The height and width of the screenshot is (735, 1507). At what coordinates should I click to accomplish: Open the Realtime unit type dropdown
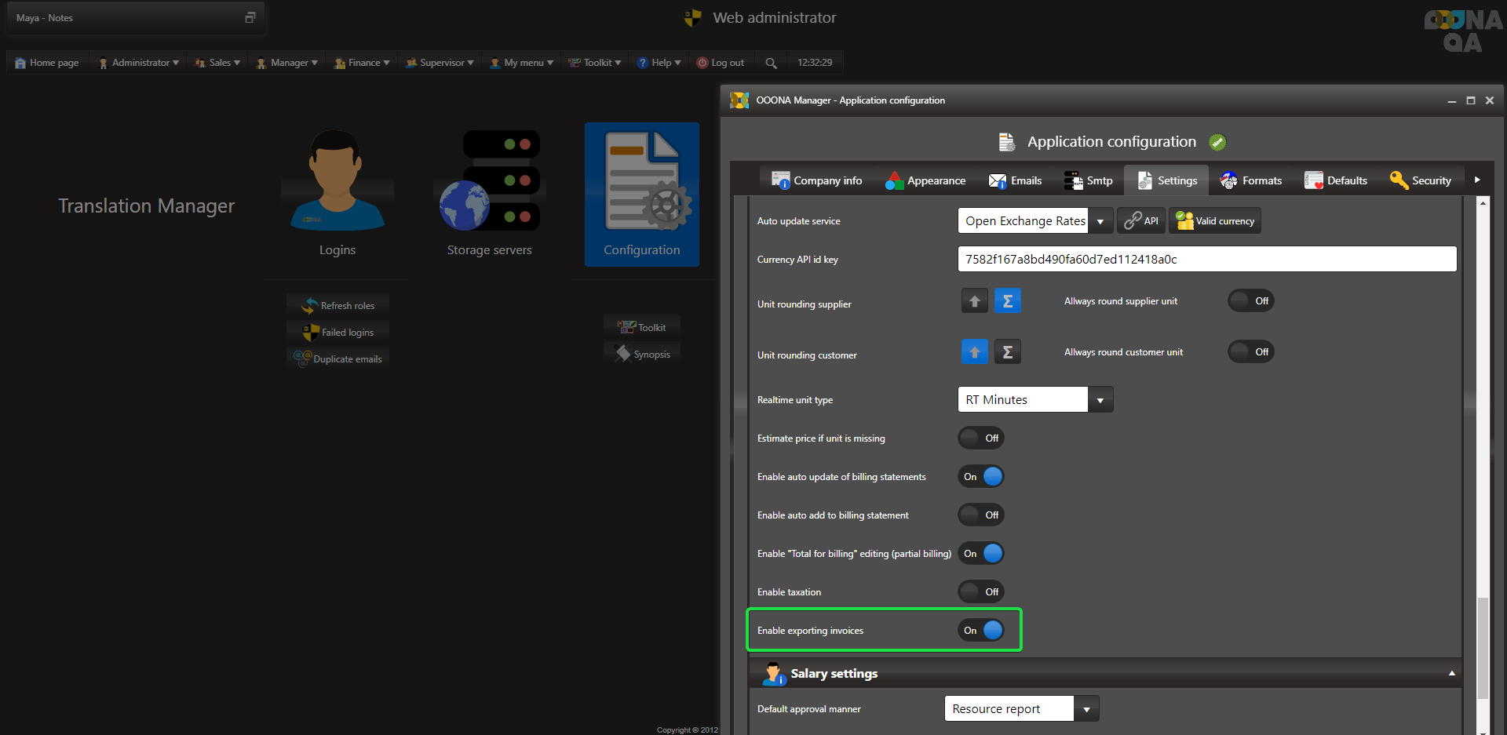(1100, 400)
